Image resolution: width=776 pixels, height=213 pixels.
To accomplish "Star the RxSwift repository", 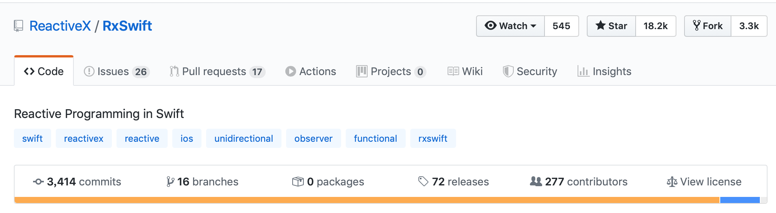I will (611, 26).
